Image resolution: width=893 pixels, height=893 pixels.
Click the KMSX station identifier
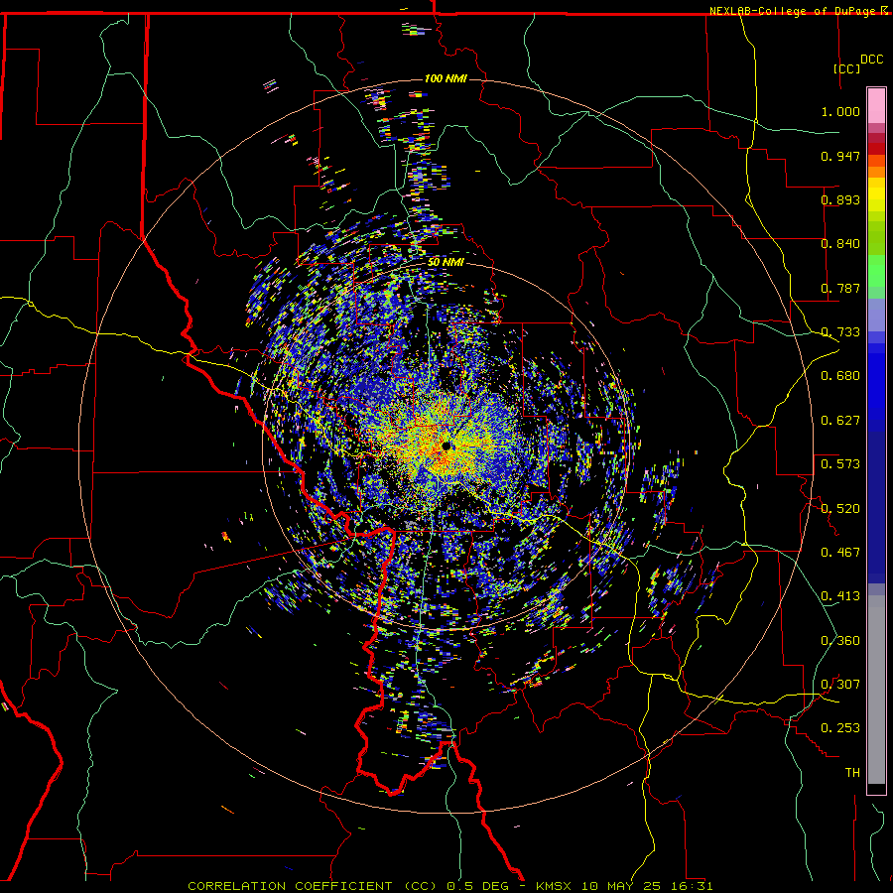[553, 886]
